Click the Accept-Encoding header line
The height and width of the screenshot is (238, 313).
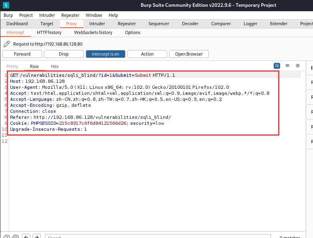[50, 105]
